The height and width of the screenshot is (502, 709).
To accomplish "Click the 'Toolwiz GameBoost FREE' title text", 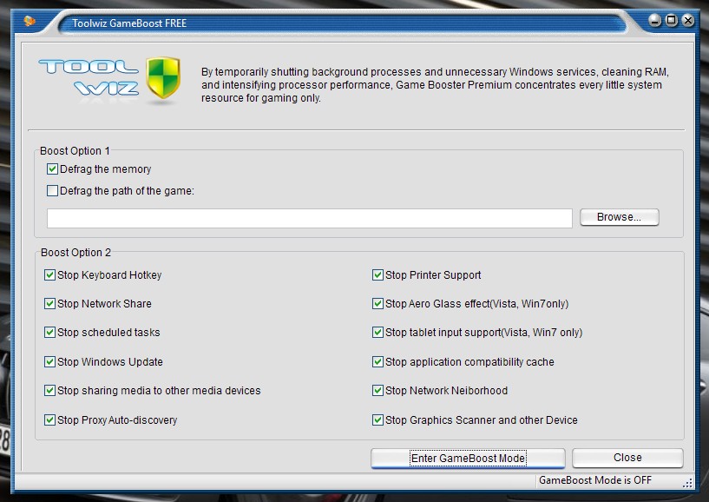I will [x=129, y=23].
